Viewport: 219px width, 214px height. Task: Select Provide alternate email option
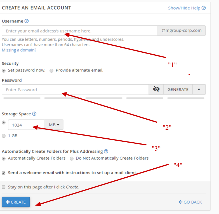point(51,71)
